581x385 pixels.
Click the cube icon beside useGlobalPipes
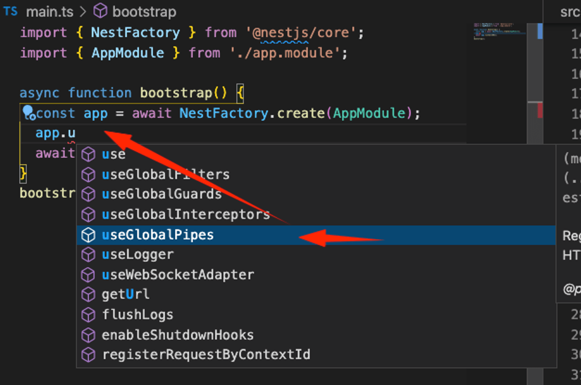[x=88, y=234]
